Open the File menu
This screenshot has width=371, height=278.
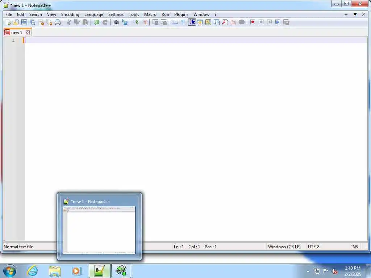coord(9,14)
